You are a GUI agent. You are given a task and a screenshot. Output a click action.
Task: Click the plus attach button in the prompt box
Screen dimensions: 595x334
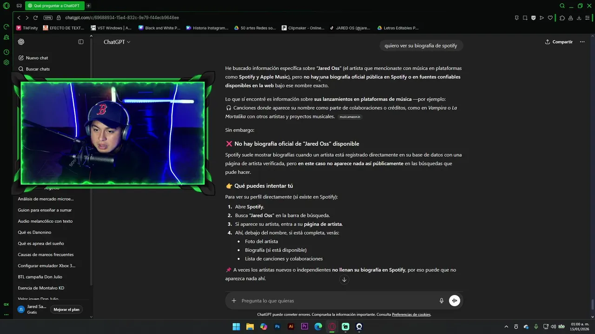pos(234,301)
